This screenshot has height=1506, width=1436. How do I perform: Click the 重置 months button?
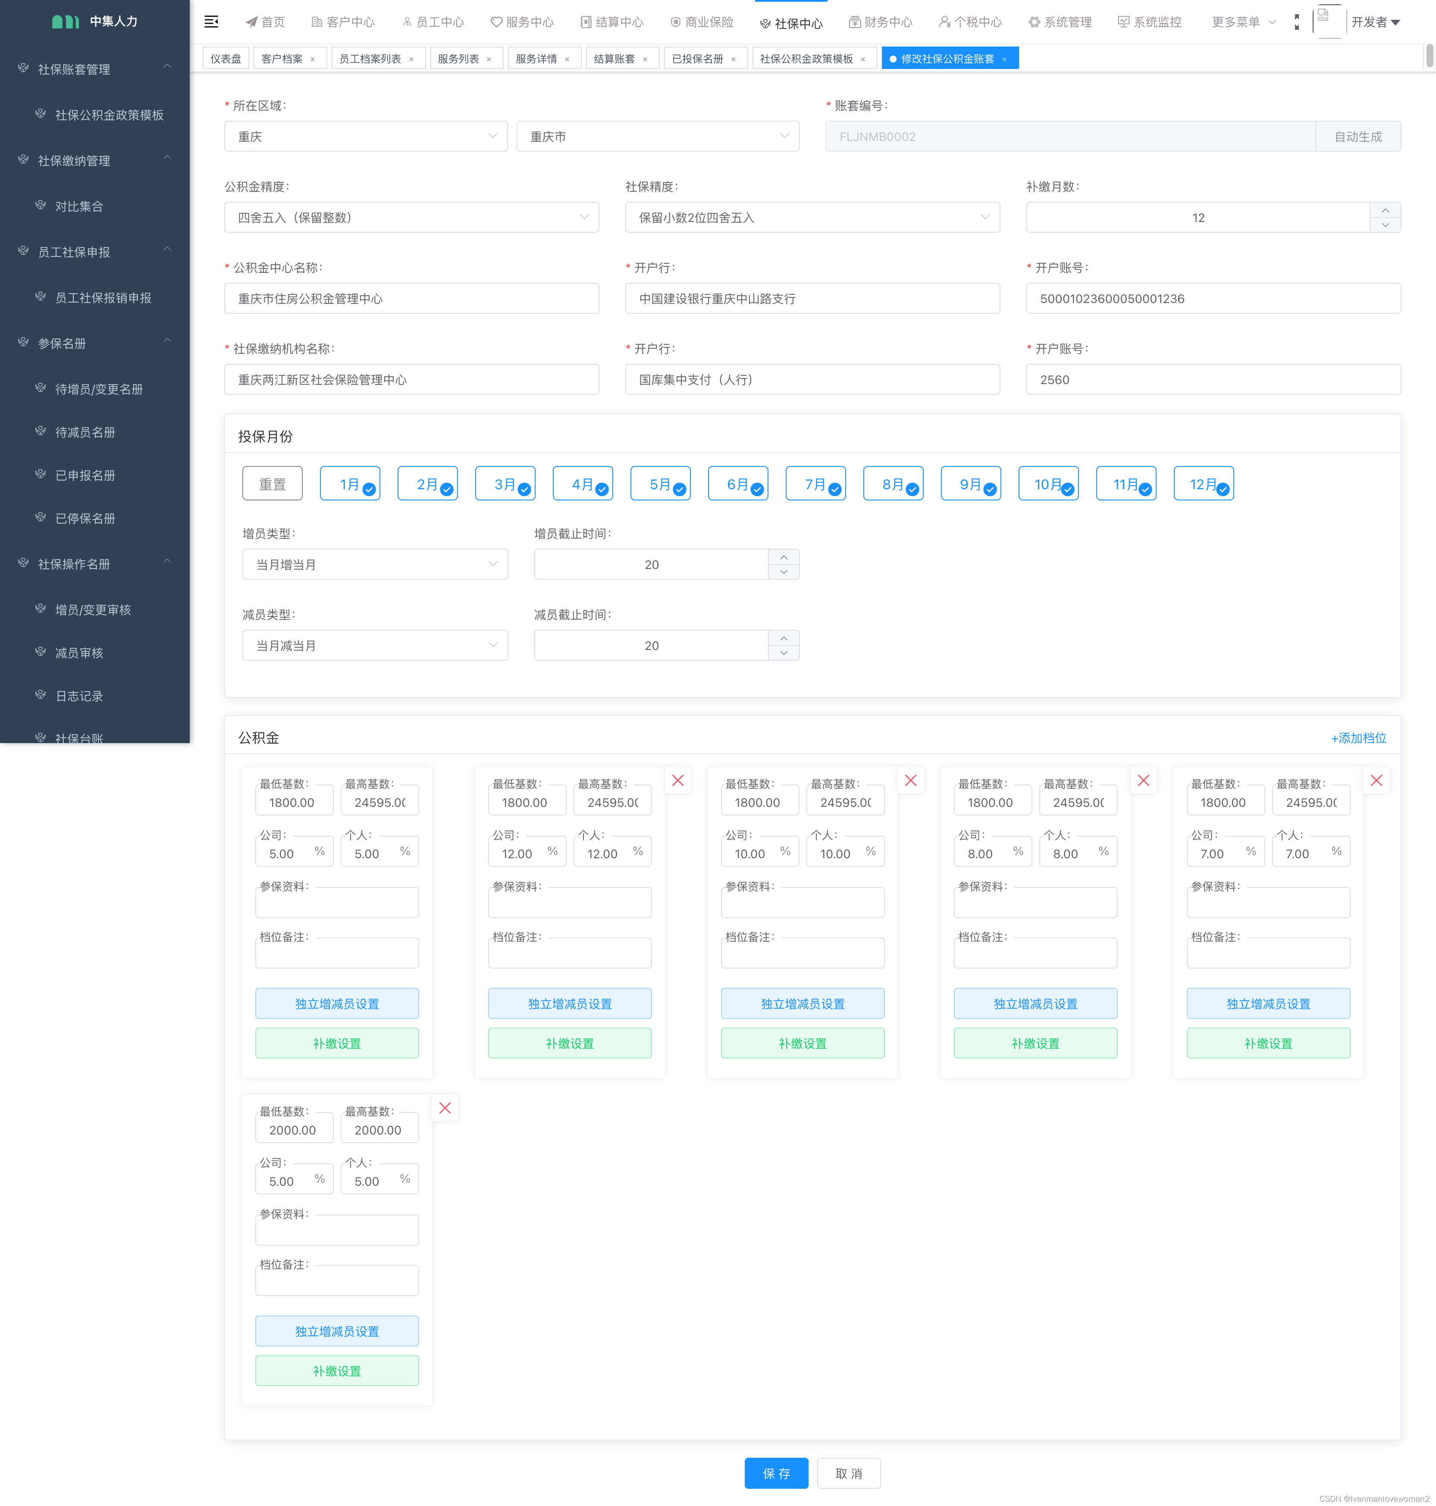273,484
